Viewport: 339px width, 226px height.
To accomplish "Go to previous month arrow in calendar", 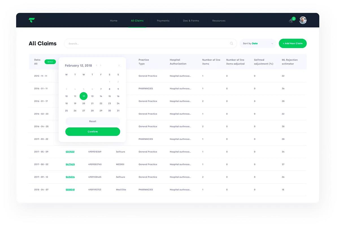I will tap(97, 66).
